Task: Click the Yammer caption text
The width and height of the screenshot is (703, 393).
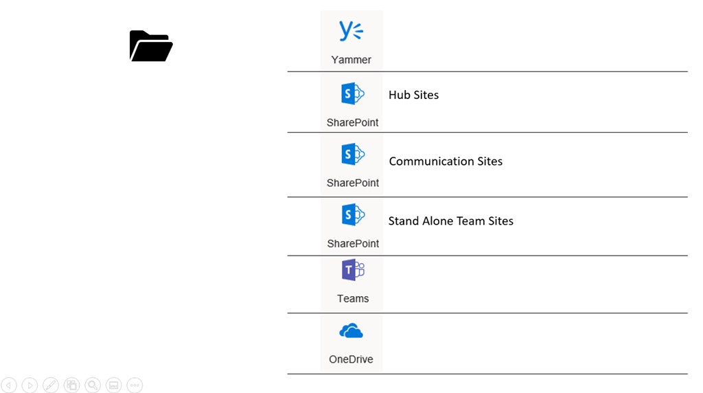Action: click(351, 60)
